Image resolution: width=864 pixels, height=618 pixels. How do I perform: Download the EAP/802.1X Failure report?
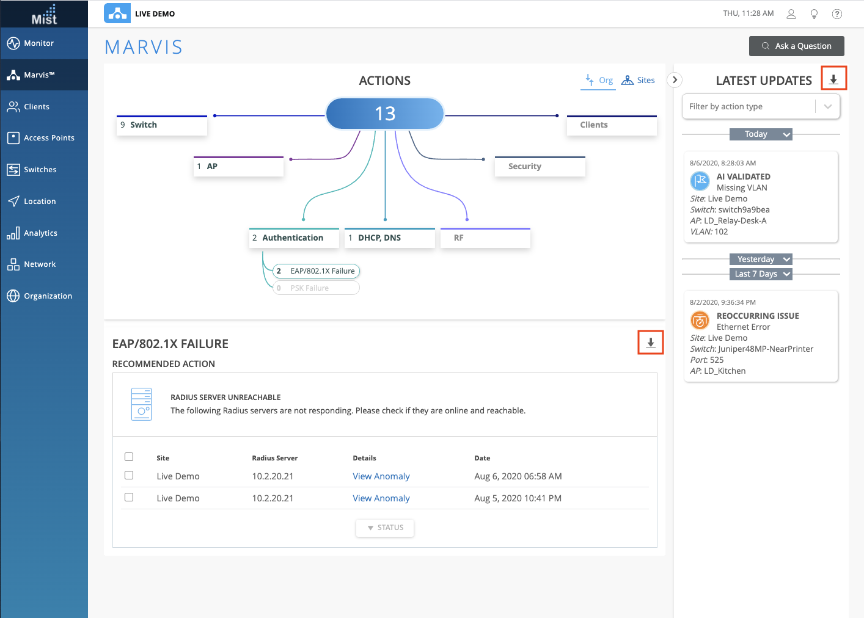pyautogui.click(x=651, y=343)
